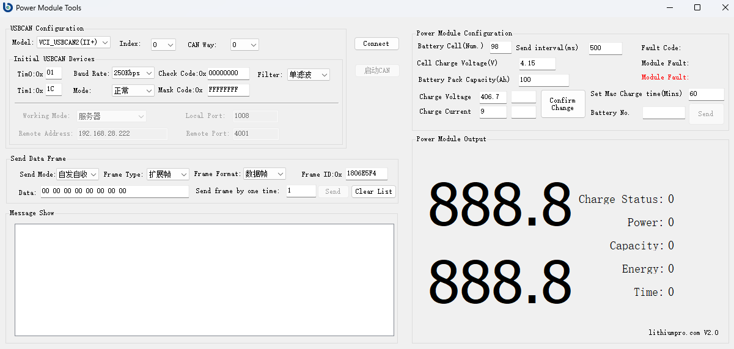Click the Confirm Change button
This screenshot has height=349, width=734.
563,104
